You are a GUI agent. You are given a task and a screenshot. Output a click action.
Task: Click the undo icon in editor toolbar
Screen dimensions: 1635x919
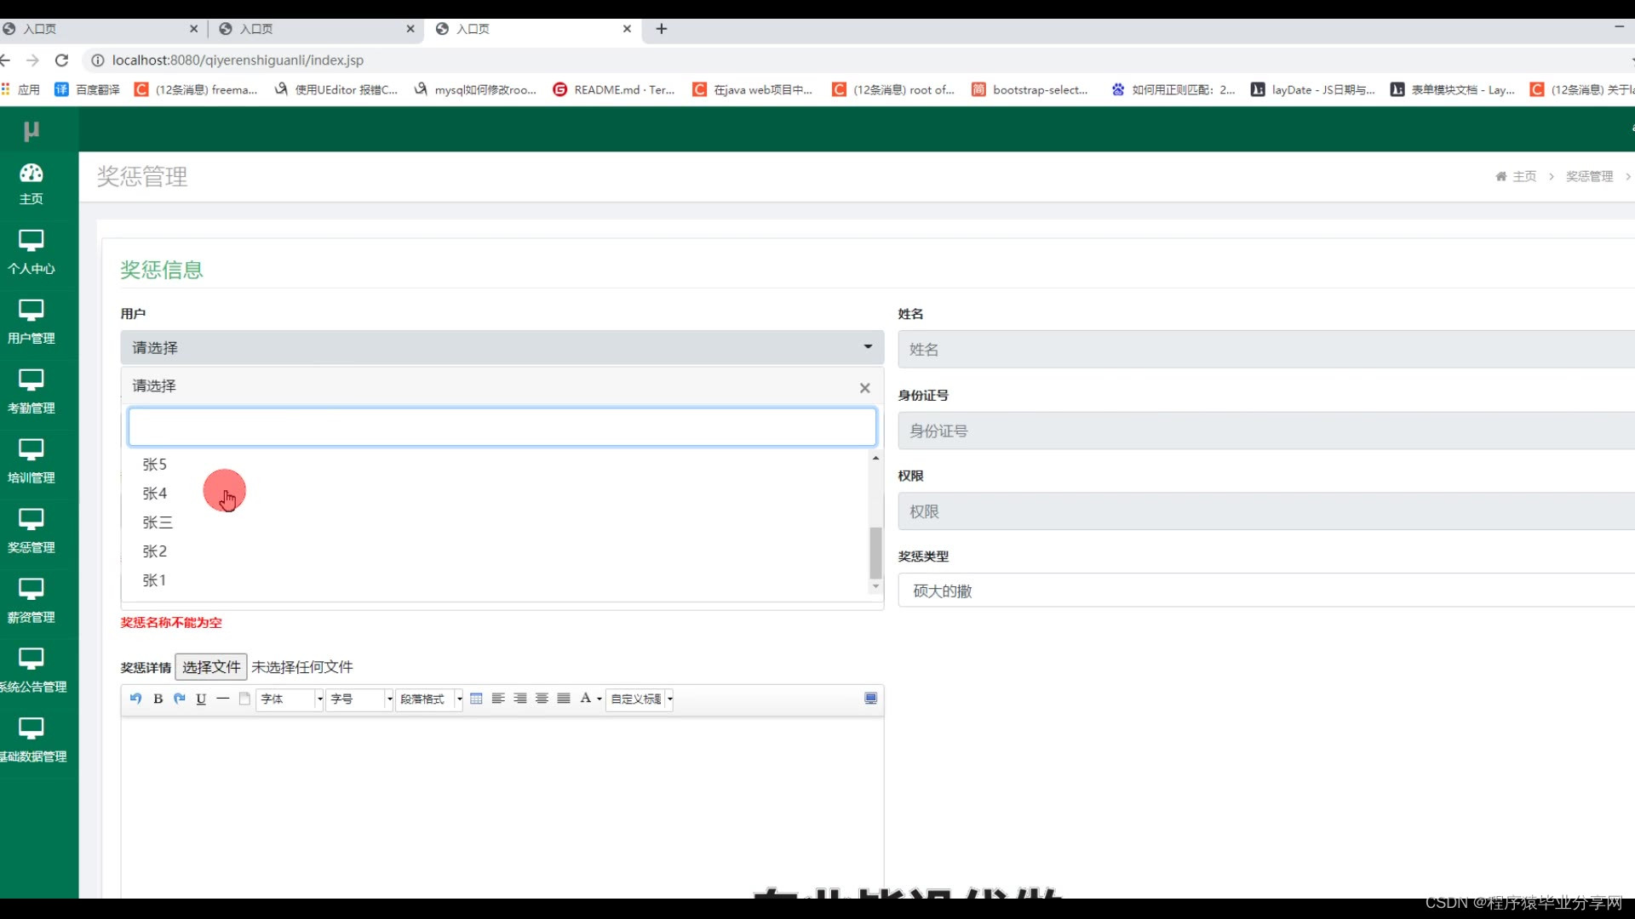[135, 699]
